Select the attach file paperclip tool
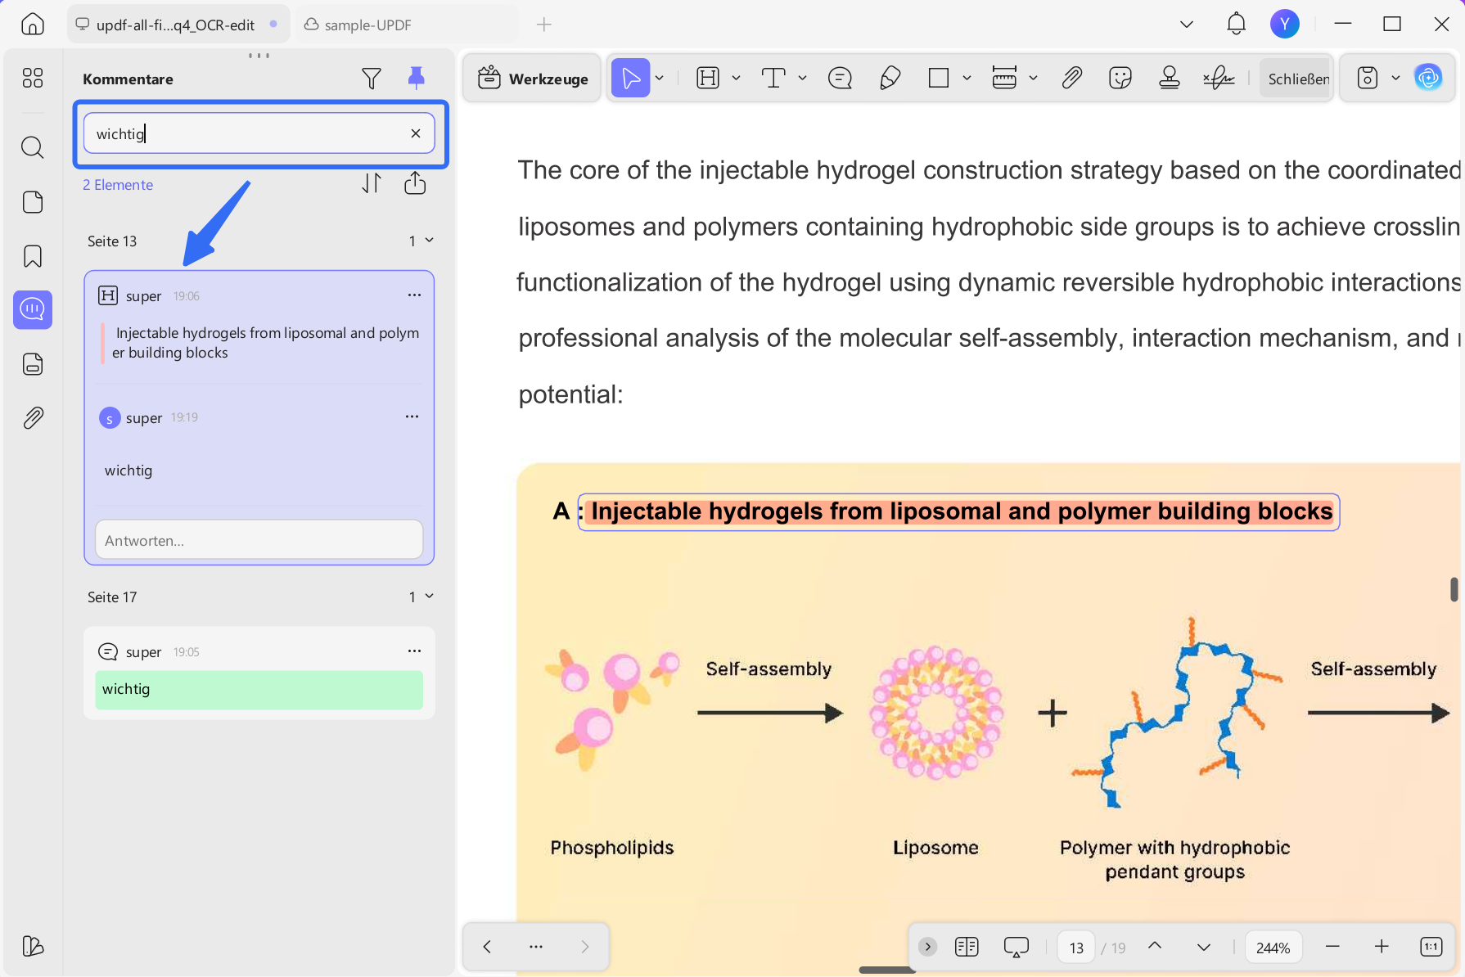 (x=1071, y=79)
